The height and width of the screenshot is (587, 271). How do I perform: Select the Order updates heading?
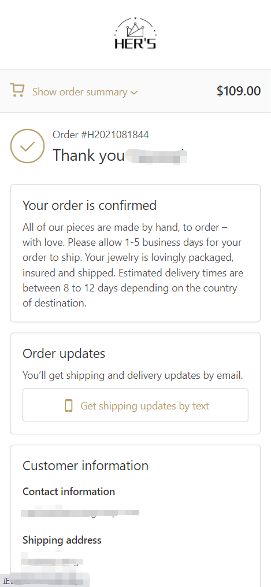64,353
